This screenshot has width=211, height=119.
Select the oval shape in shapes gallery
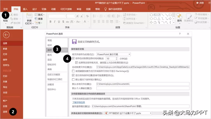pos(152,19)
